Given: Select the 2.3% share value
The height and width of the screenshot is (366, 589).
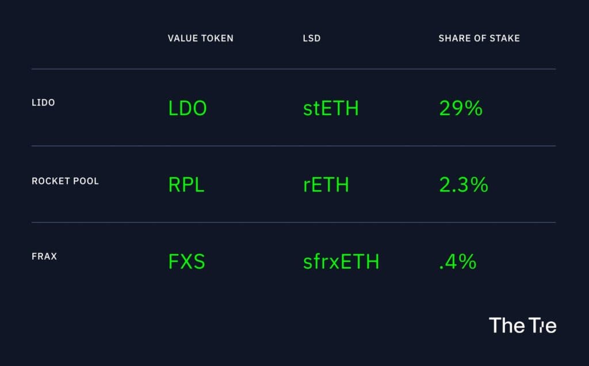Looking at the screenshot, I should 464,185.
